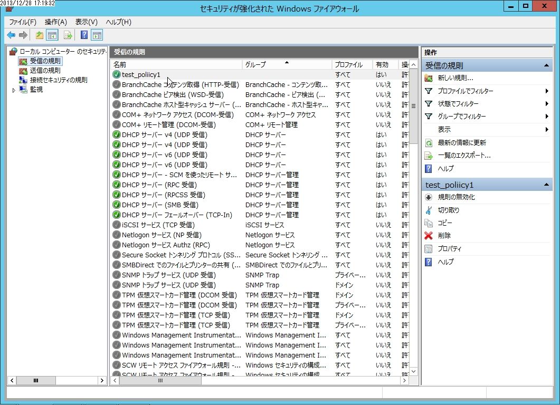This screenshot has height=405, width=560.
Task: Sort by the 名前 column header
Action: (176, 64)
